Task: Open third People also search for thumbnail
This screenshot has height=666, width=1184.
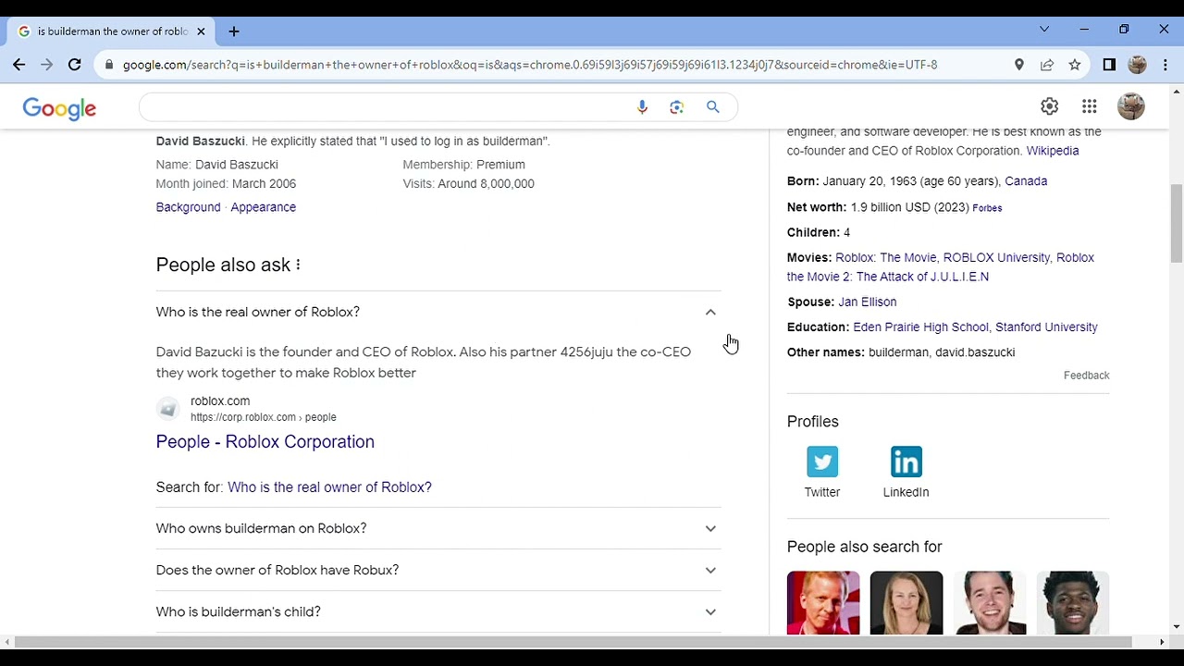Action: coord(990,603)
